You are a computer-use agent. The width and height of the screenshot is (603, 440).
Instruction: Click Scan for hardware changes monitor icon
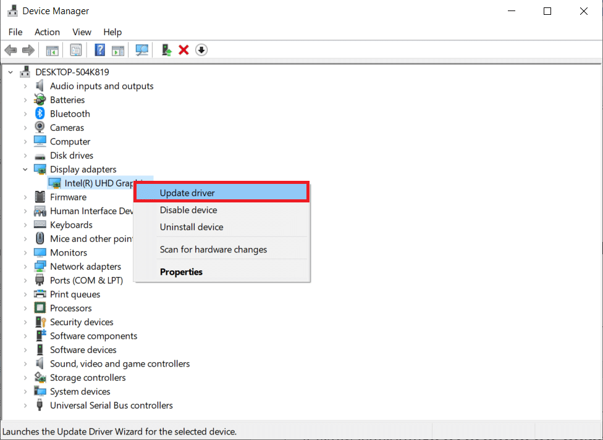click(142, 50)
